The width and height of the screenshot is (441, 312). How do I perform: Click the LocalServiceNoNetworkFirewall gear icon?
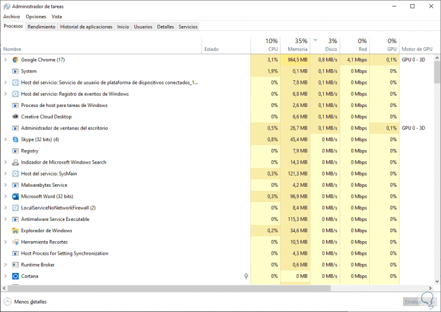pos(15,208)
